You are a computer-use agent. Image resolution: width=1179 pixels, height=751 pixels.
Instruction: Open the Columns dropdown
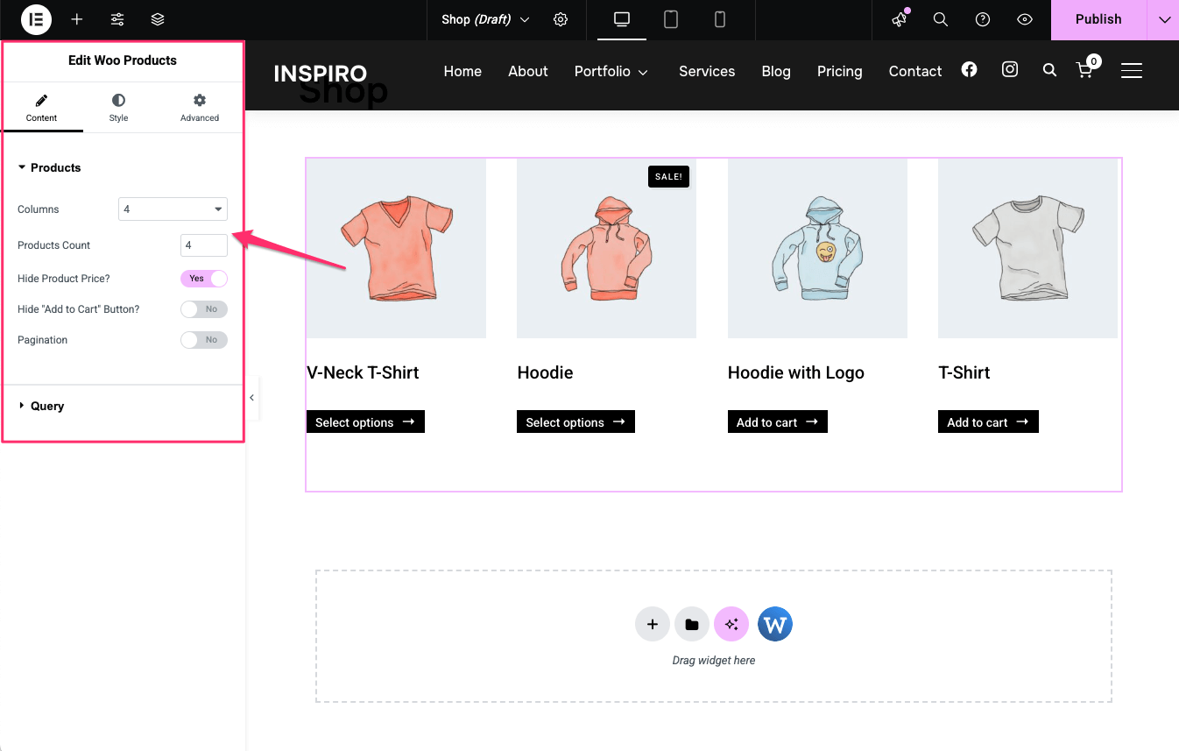173,209
